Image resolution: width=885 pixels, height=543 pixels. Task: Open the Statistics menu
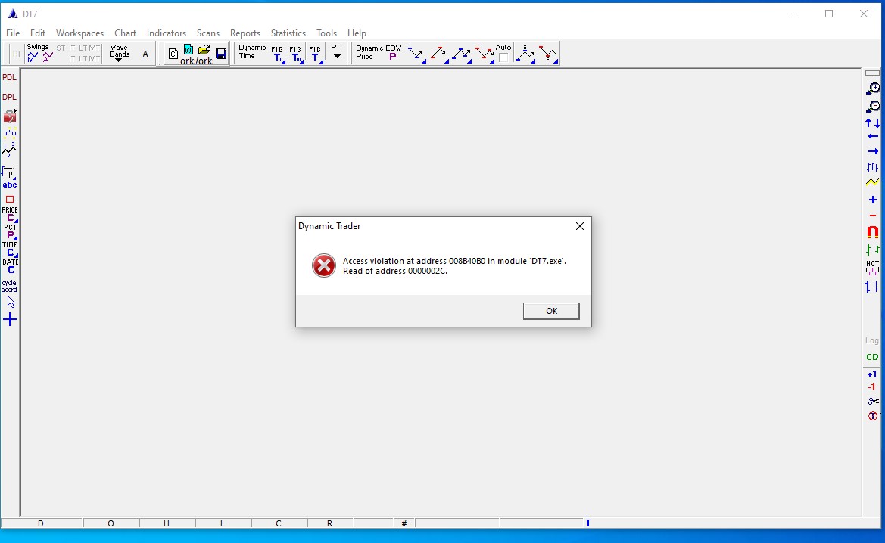tap(288, 33)
